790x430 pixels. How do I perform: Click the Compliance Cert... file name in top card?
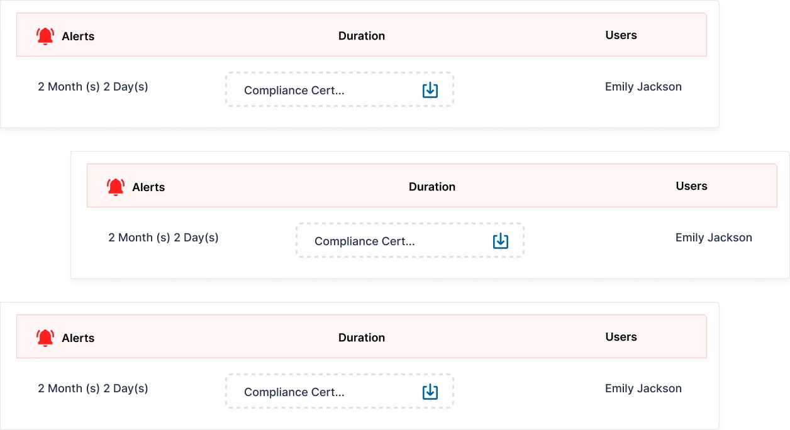[x=294, y=91]
